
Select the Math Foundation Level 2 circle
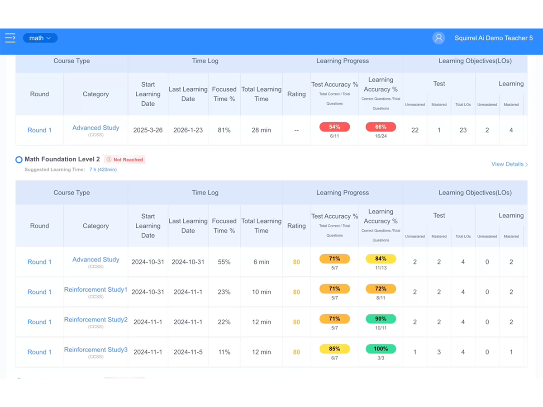[19, 160]
